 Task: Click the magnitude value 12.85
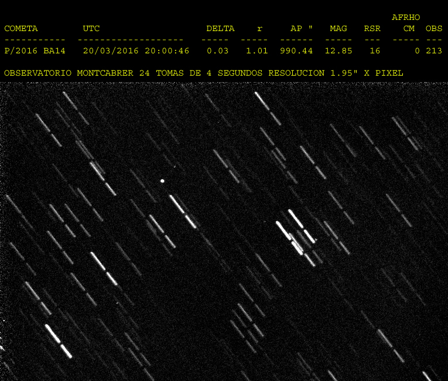point(338,51)
